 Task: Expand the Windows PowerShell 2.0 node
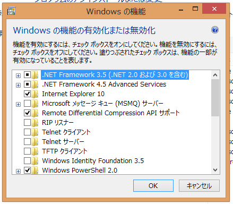point(18,171)
